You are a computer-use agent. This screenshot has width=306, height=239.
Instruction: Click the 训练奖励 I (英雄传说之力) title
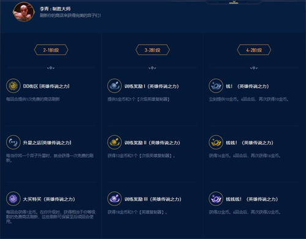(x=152, y=86)
